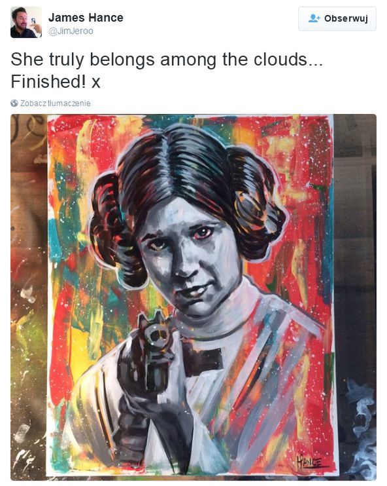Open the James Hance display name link
Viewport: 387px width, 486px height.
pyautogui.click(x=86, y=18)
